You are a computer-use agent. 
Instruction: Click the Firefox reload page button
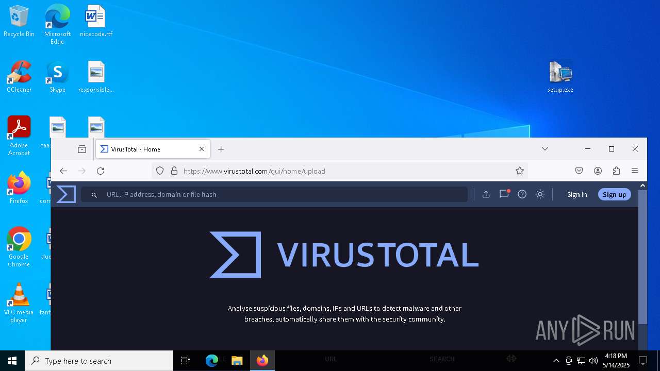pos(101,171)
